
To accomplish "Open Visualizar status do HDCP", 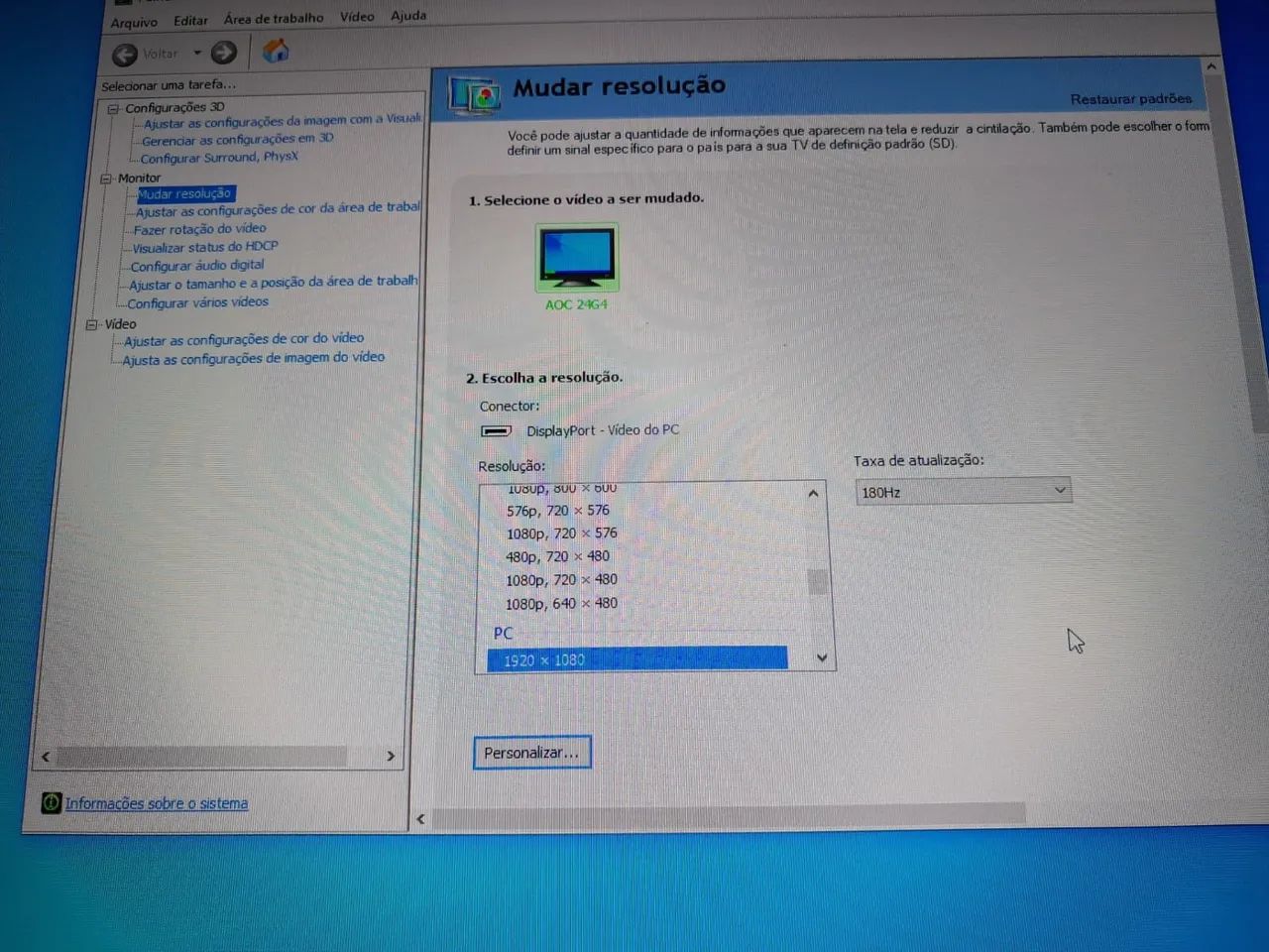I will coord(205,247).
